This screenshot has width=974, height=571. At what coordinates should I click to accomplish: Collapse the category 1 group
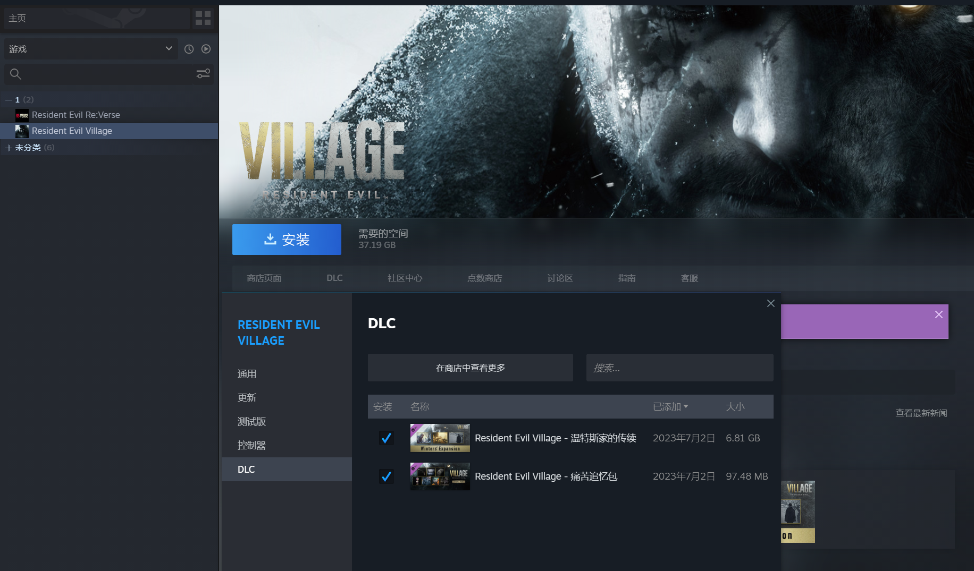(9, 100)
